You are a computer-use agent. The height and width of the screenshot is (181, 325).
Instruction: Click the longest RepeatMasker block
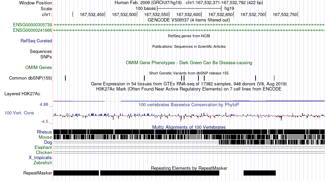[160, 173]
